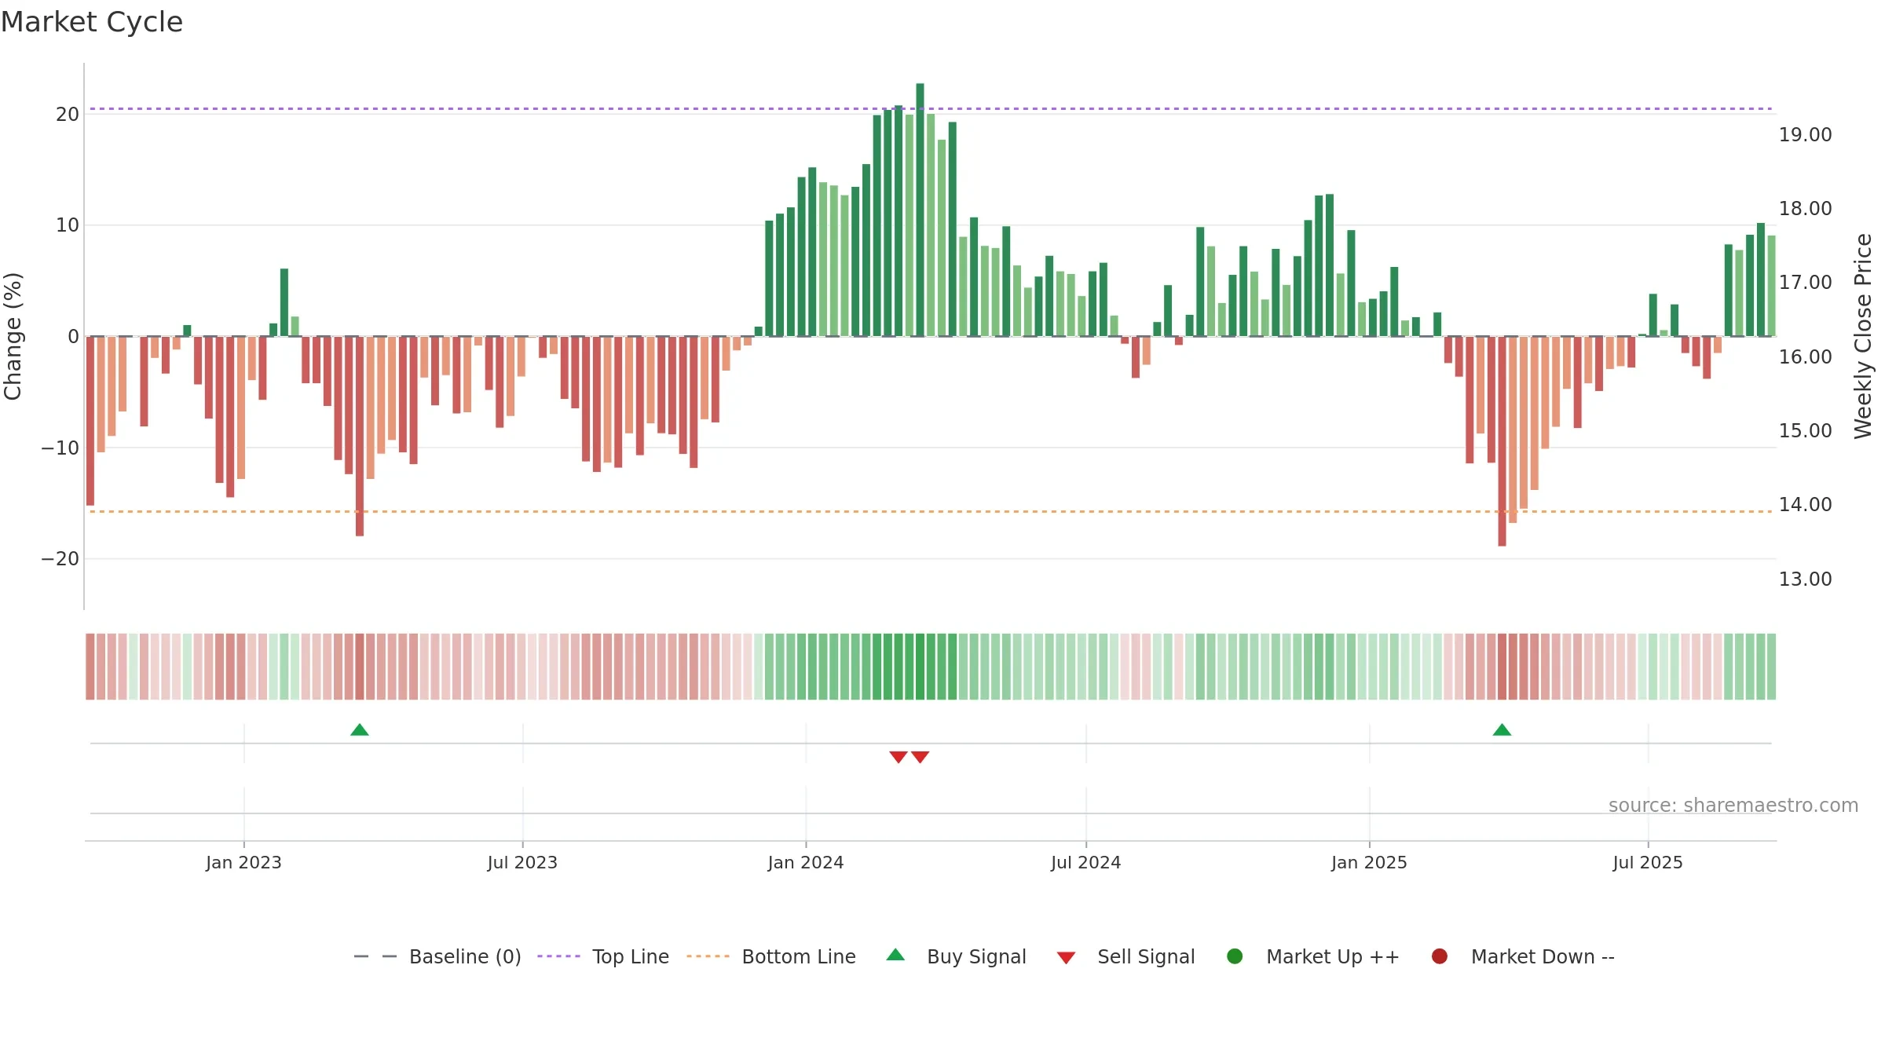Image resolution: width=1885 pixels, height=1060 pixels.
Task: Click the Jan 2024 axis label
Action: tap(806, 862)
